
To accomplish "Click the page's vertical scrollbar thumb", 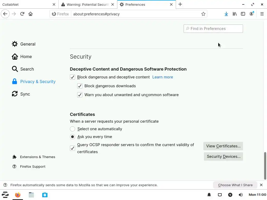I will [265, 166].
